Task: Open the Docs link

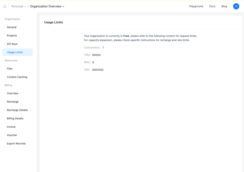Action: pos(212,6)
